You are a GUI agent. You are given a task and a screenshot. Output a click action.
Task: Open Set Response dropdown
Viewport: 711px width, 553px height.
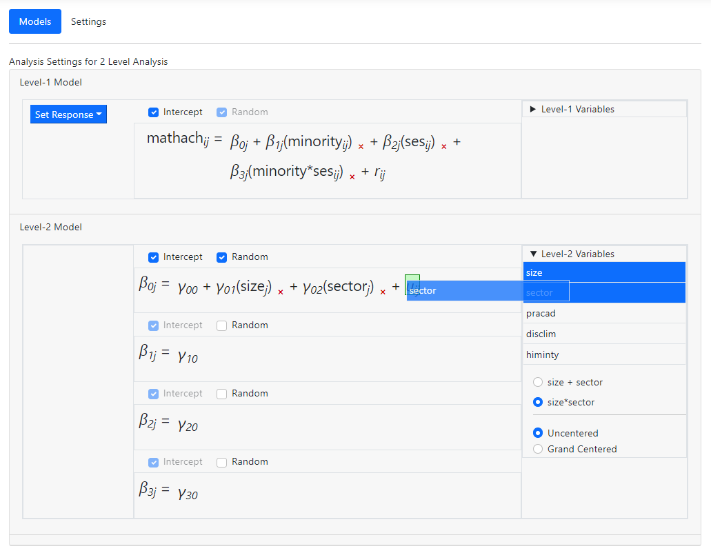(x=68, y=114)
